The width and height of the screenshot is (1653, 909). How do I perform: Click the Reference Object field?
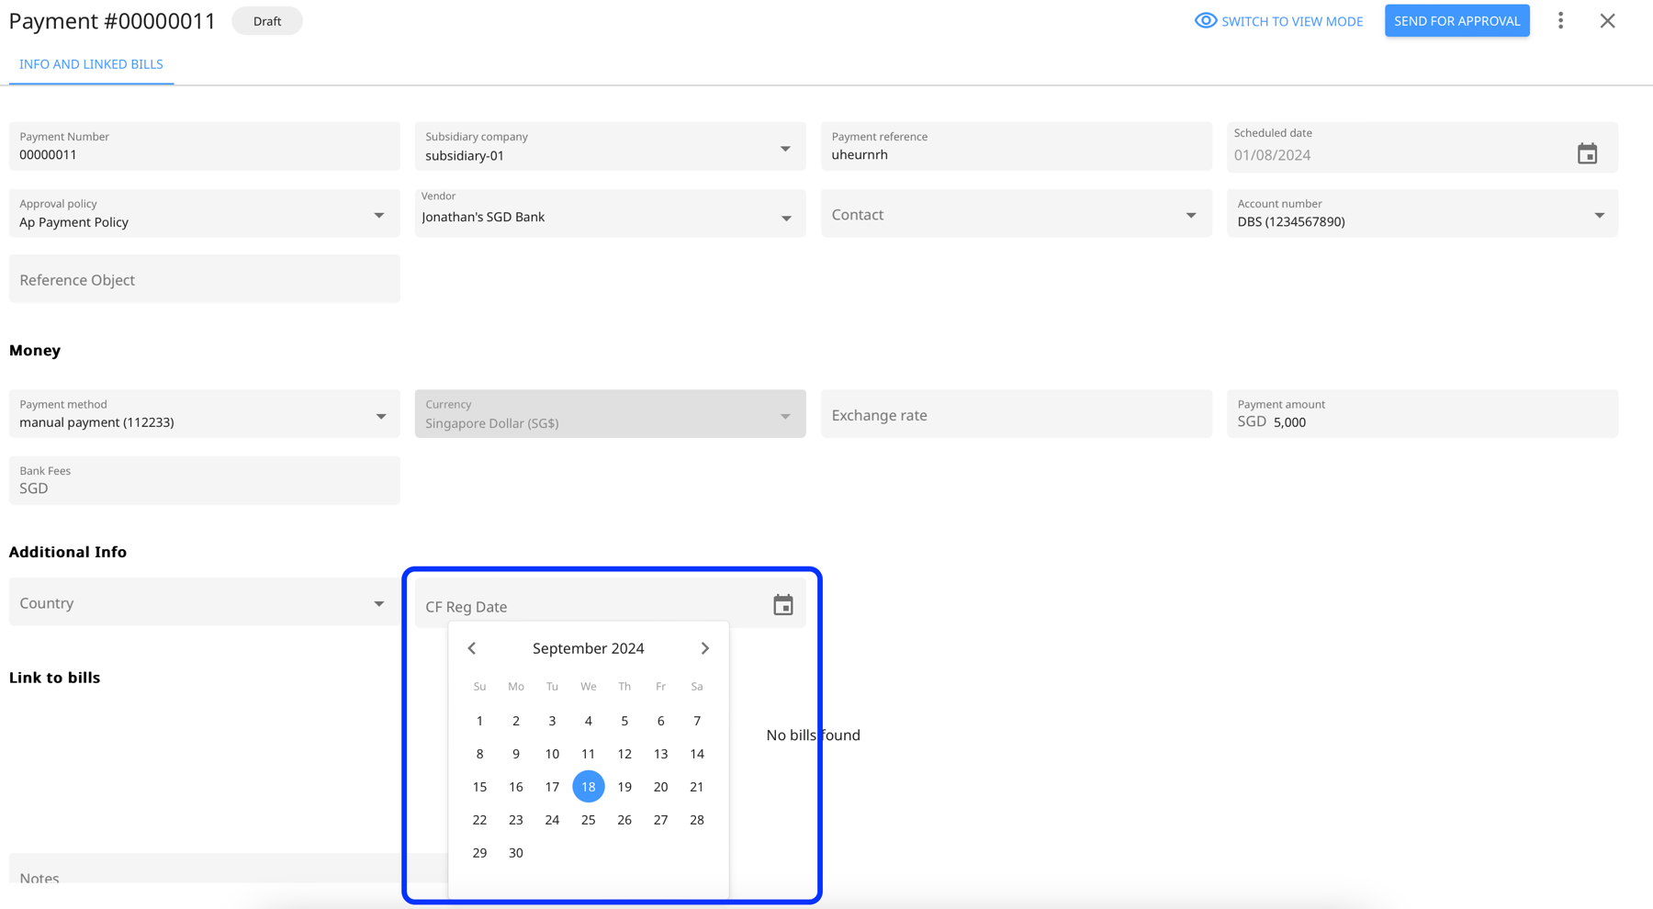tap(204, 278)
